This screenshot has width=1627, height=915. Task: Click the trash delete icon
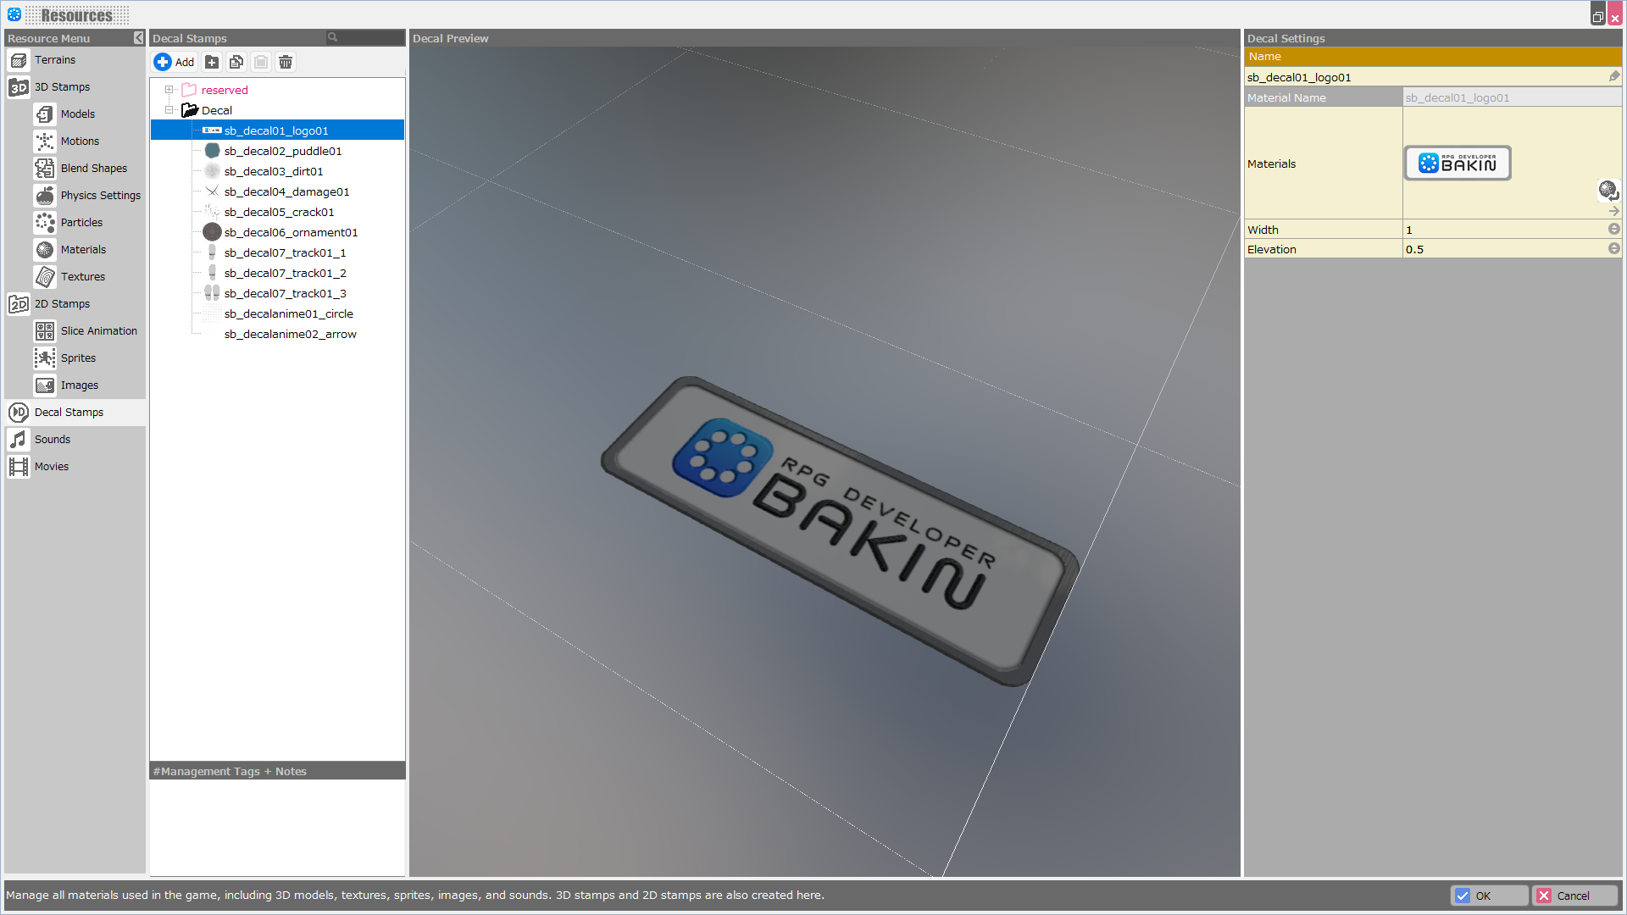coord(286,62)
